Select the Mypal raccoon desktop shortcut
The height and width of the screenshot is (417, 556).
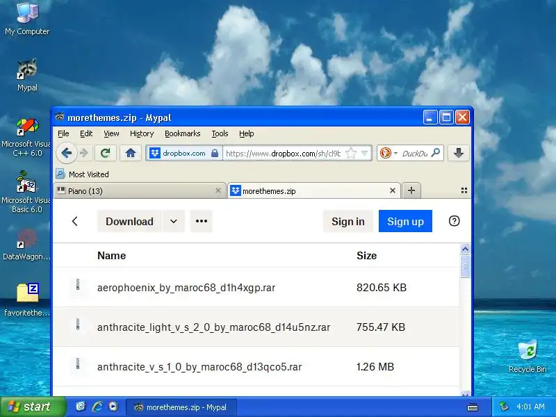(27, 75)
